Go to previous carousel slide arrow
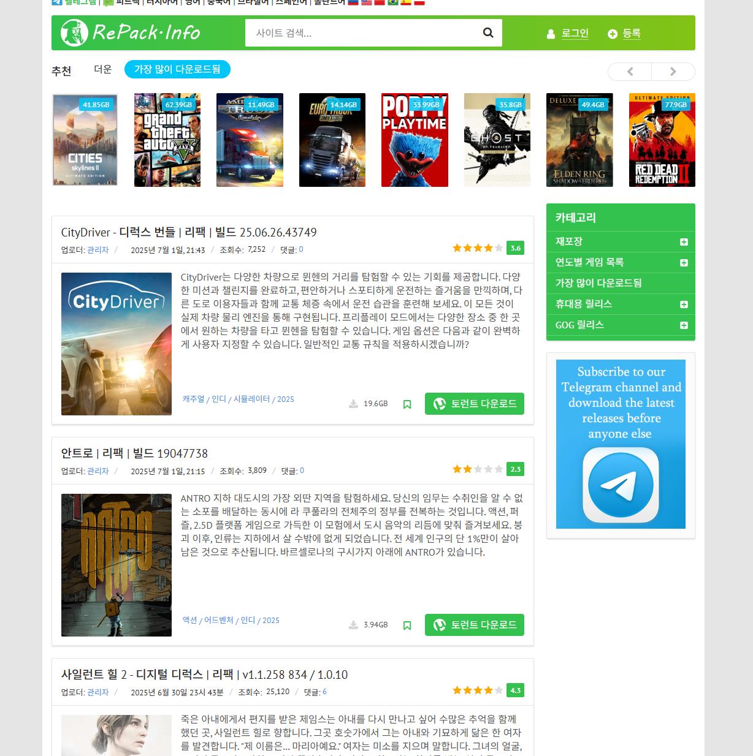The width and height of the screenshot is (753, 756). (630, 72)
